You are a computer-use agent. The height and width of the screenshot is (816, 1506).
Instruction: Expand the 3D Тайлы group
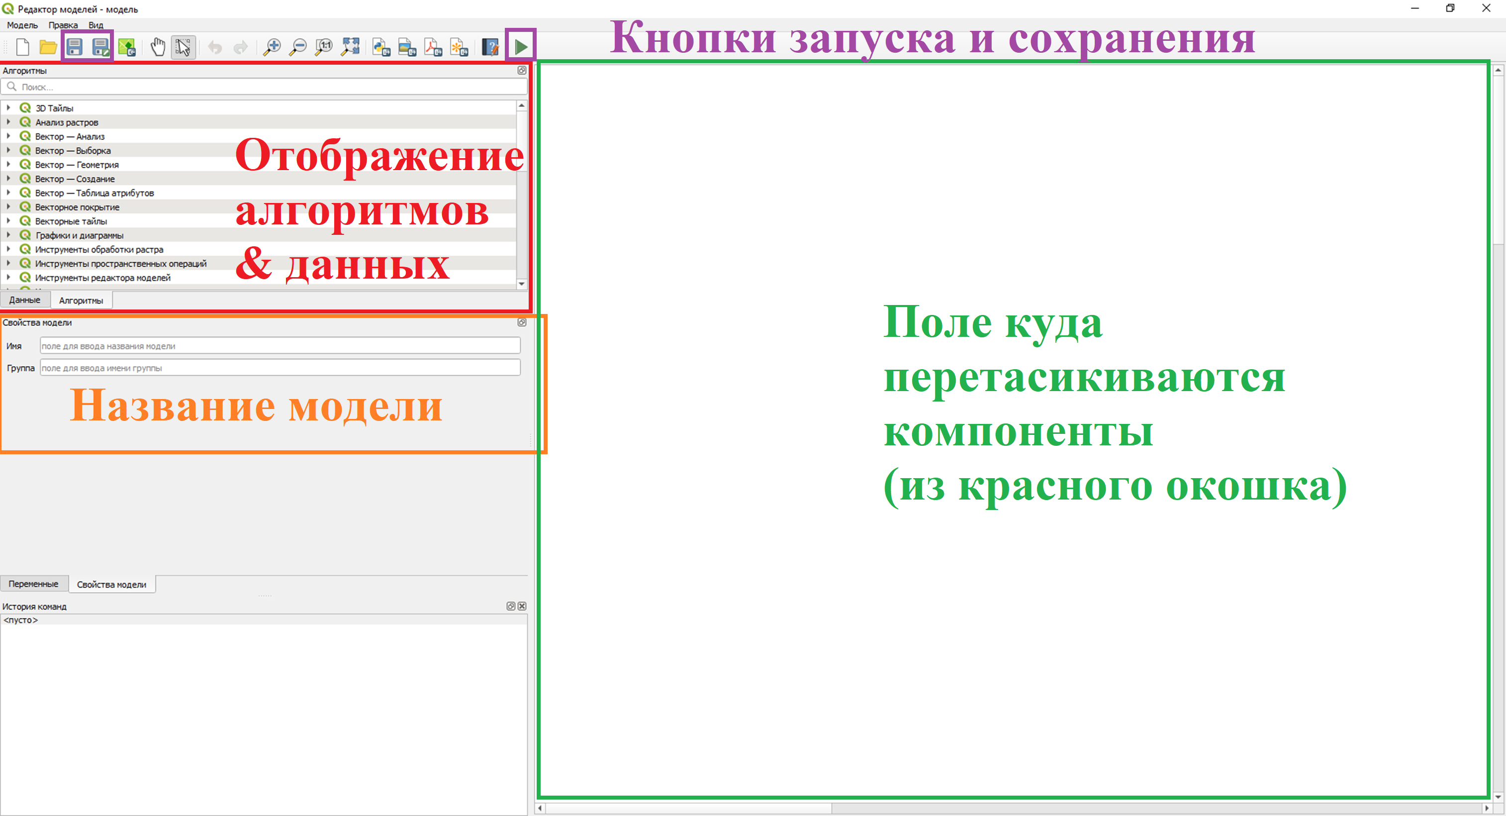[x=9, y=107]
